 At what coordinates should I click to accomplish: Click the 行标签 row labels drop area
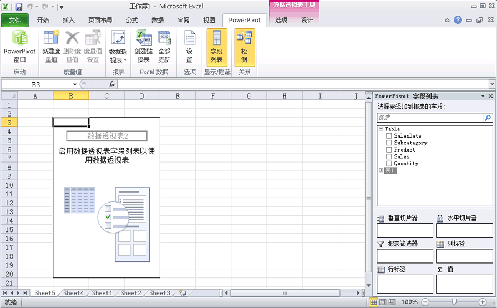click(x=405, y=284)
